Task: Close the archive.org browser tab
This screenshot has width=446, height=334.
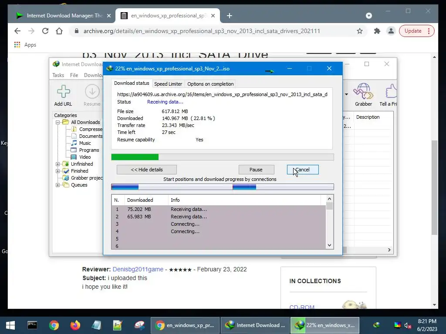Action: [213, 16]
